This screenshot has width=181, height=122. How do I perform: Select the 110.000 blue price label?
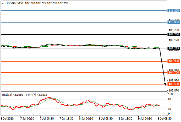pyautogui.click(x=174, y=22)
